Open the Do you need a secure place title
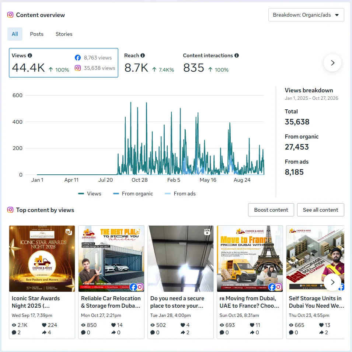The width and height of the screenshot is (352, 352). (x=177, y=302)
